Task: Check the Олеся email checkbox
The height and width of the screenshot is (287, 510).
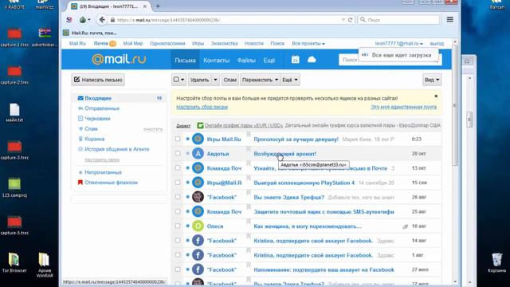Action: [178, 226]
